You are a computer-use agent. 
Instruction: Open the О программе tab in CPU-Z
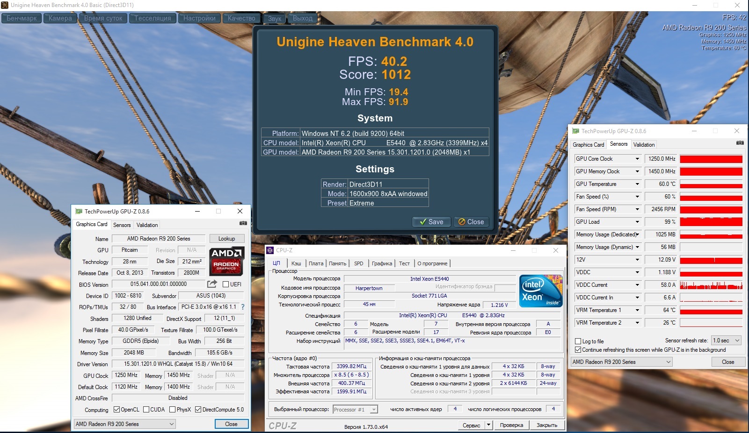click(x=432, y=263)
